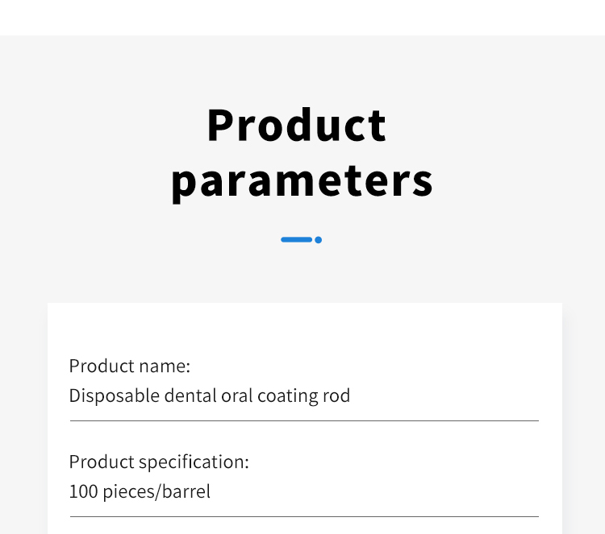Viewport: 605px width, 534px height.
Task: Click the word "parameters" in the bold heading
Action: point(302,181)
